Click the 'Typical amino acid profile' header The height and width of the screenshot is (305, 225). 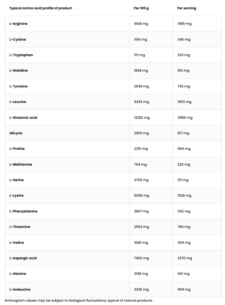[40, 8]
